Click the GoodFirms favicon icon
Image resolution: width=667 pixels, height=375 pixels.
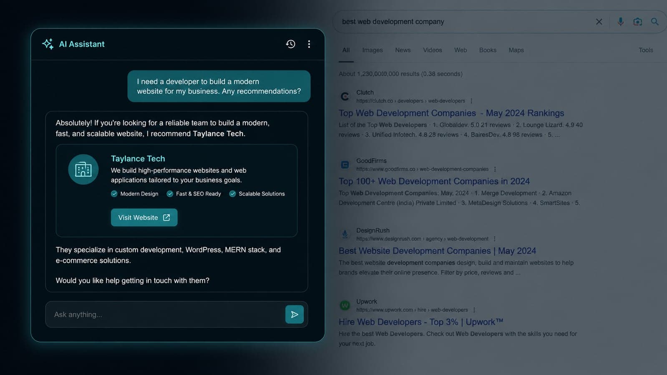(x=345, y=165)
